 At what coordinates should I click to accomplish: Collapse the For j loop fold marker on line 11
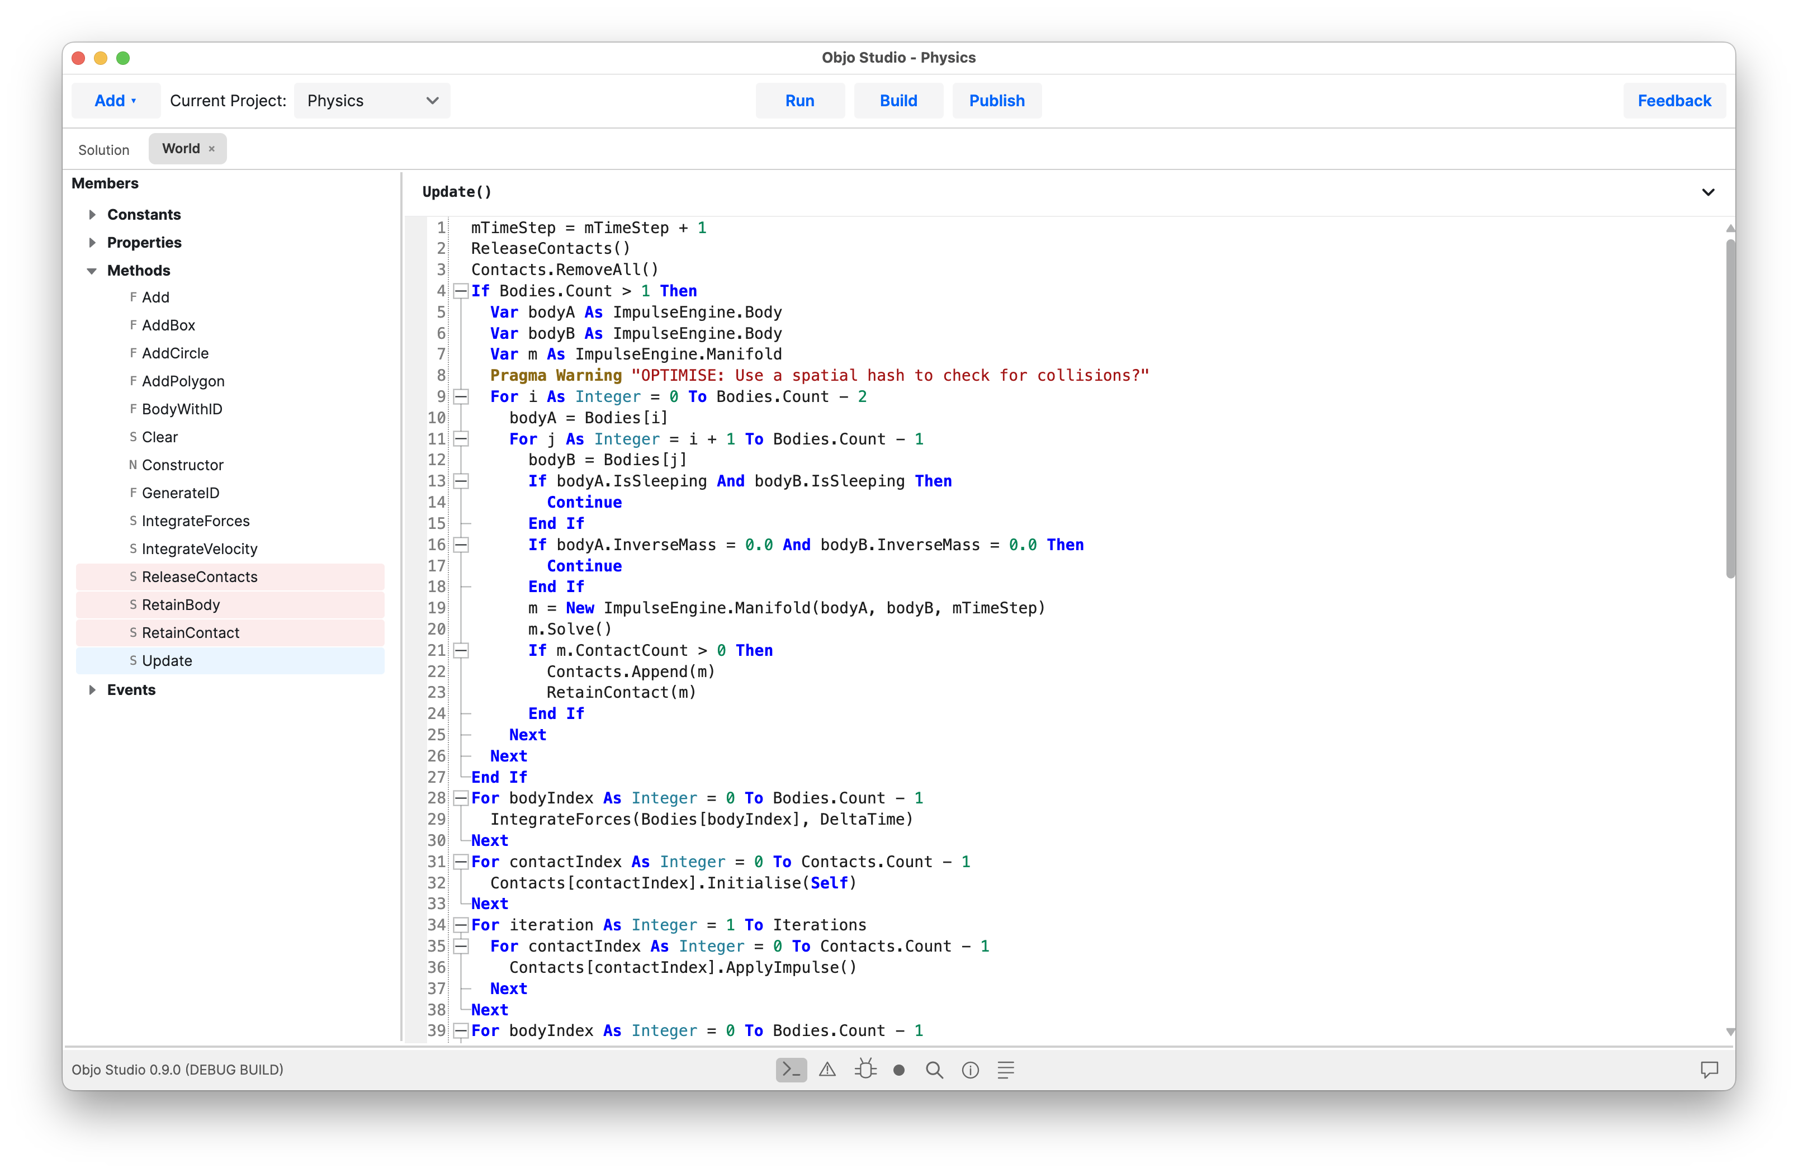coord(460,439)
